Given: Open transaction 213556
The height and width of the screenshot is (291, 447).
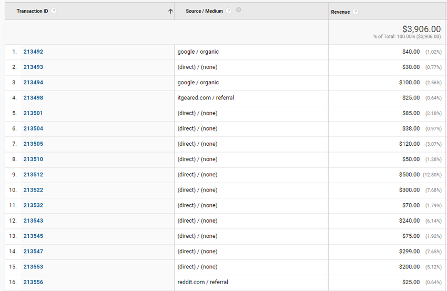Looking at the screenshot, I should pos(33,282).
